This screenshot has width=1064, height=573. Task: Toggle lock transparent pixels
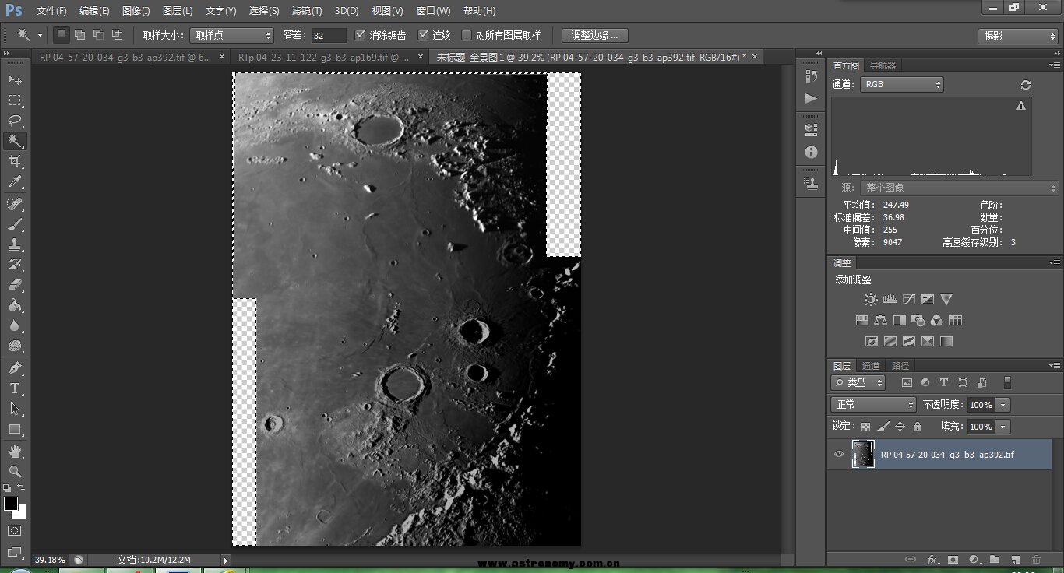865,427
